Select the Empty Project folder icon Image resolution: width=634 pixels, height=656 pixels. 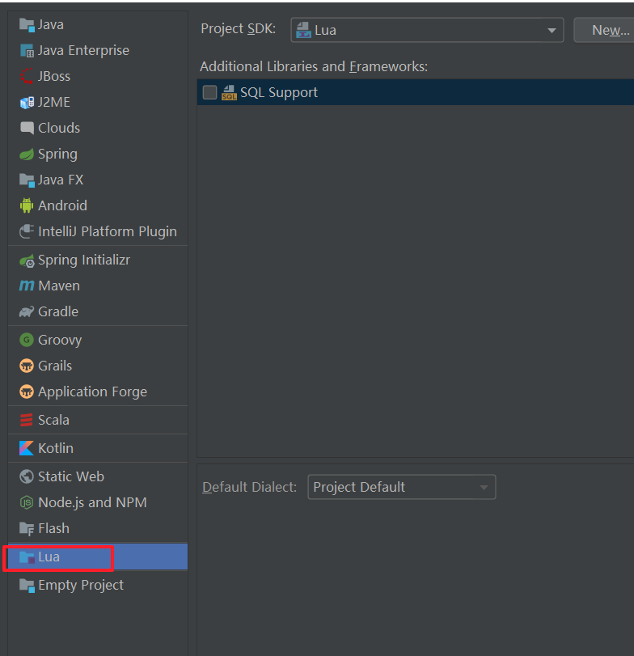[x=27, y=586]
